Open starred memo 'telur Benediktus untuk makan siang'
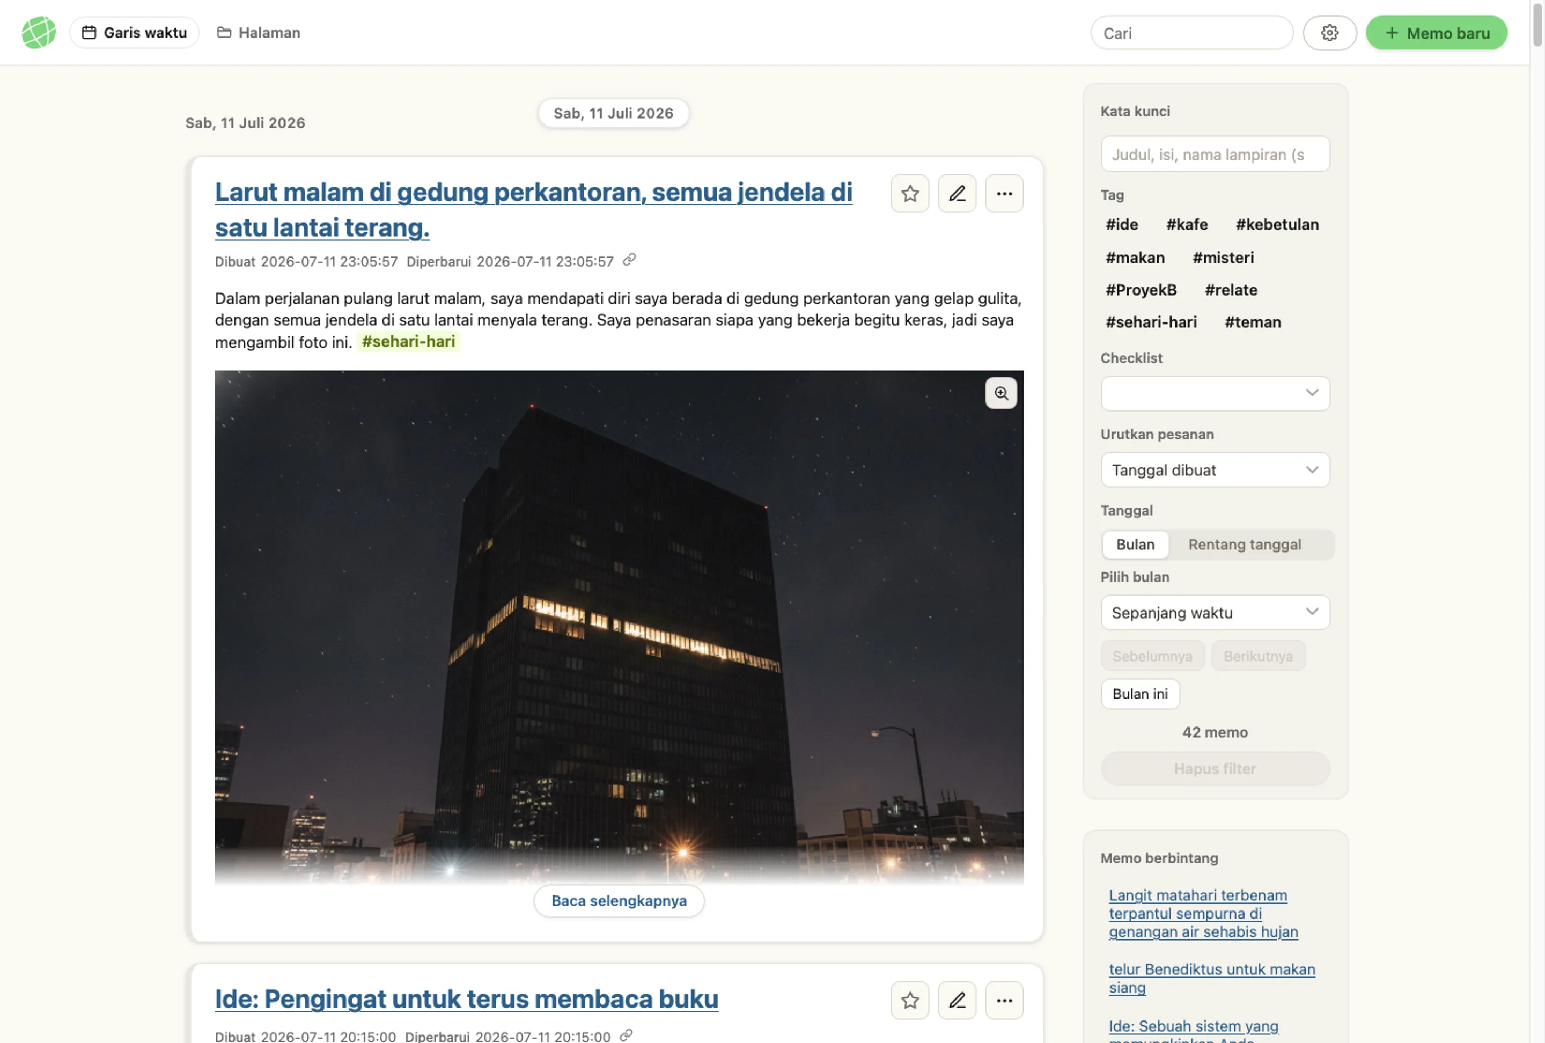Image resolution: width=1545 pixels, height=1043 pixels. point(1211,979)
